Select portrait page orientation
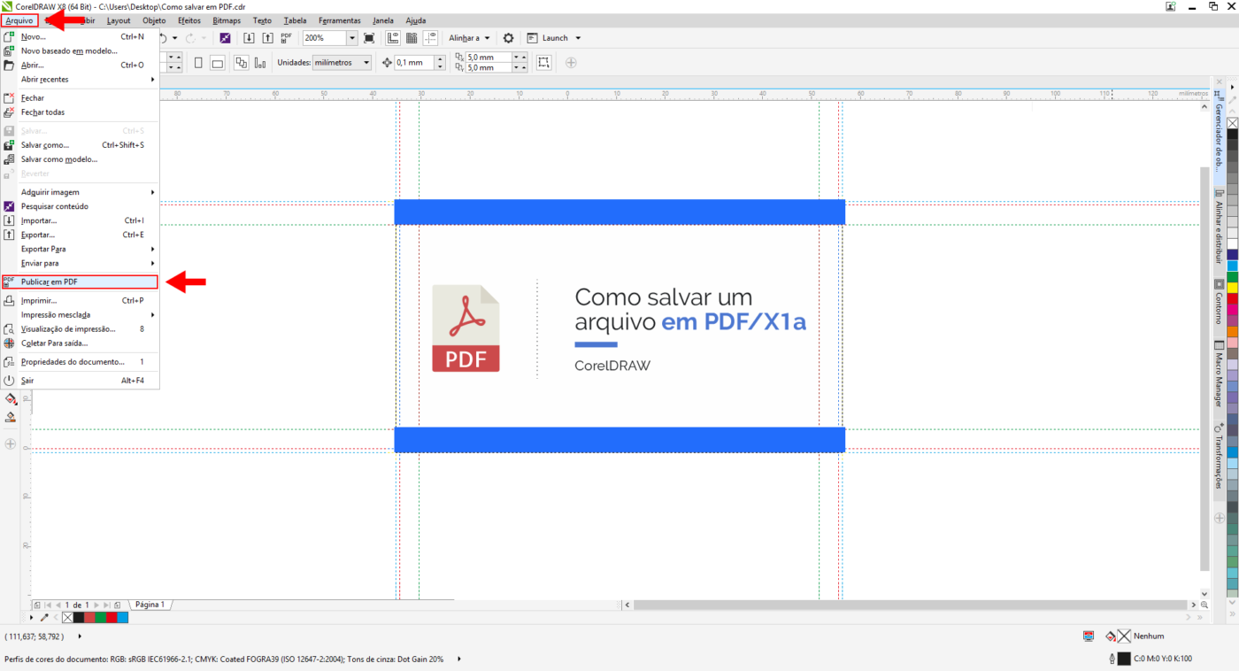Viewport: 1239px width, 671px height. pos(198,63)
